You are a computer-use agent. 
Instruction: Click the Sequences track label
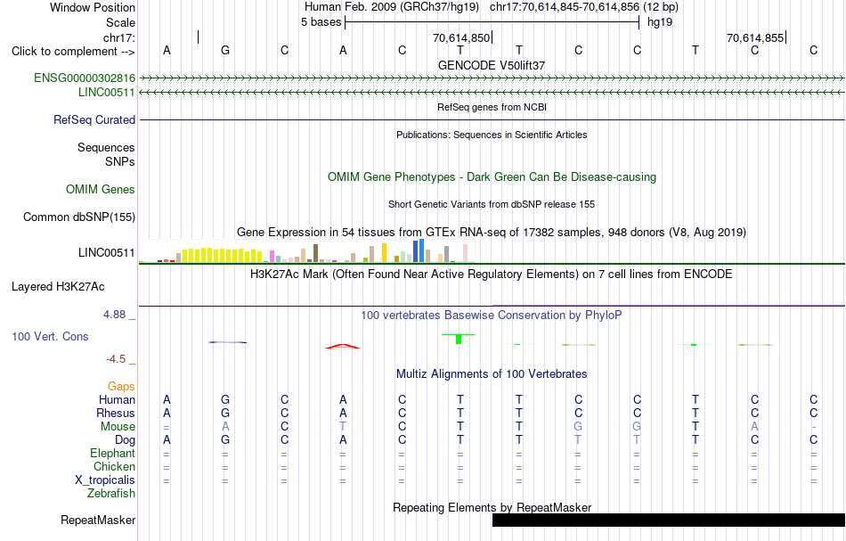(x=106, y=147)
